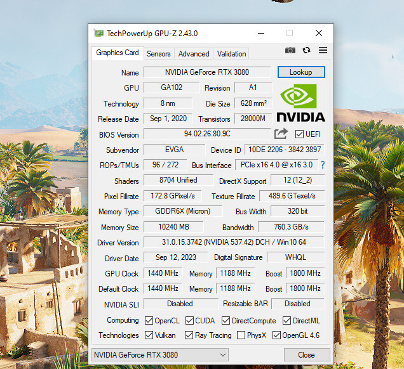Click the Transistors value 28000M
The height and width of the screenshot is (369, 404).
[x=253, y=119]
